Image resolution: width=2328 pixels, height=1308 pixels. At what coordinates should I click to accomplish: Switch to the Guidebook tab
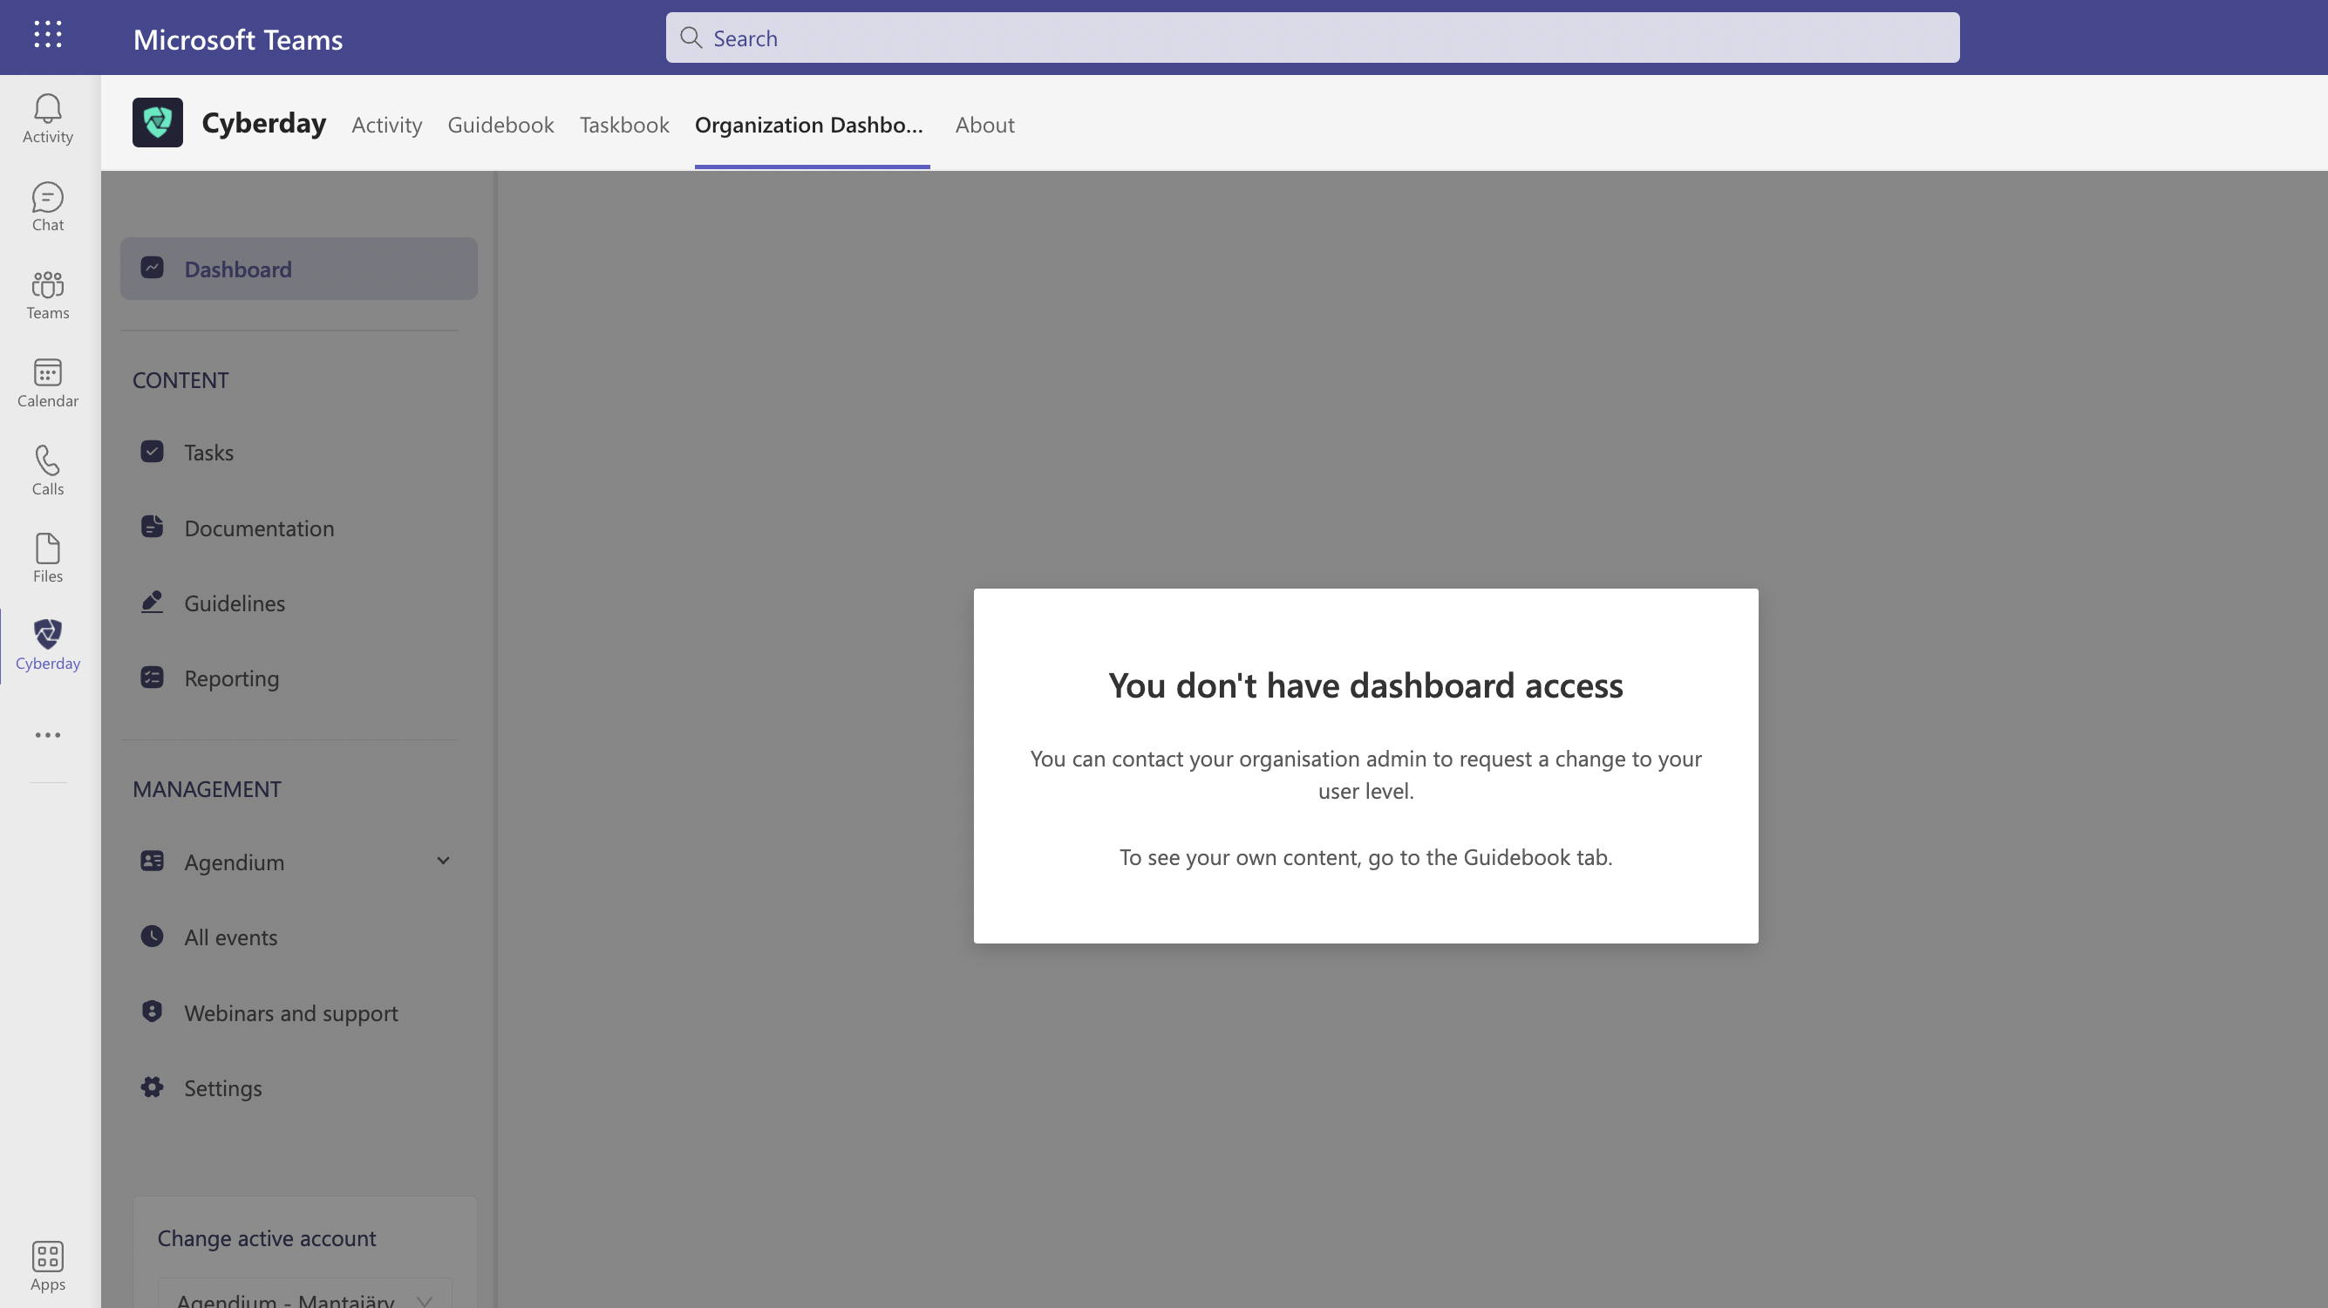click(x=500, y=125)
